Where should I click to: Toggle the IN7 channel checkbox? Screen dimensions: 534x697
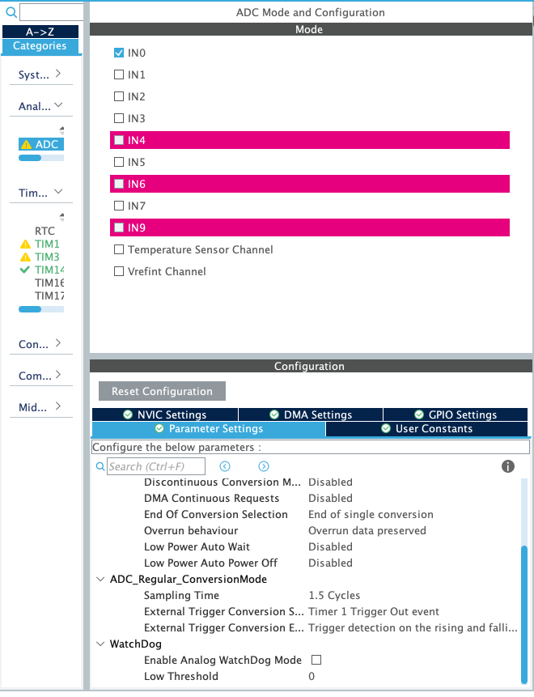click(x=119, y=206)
